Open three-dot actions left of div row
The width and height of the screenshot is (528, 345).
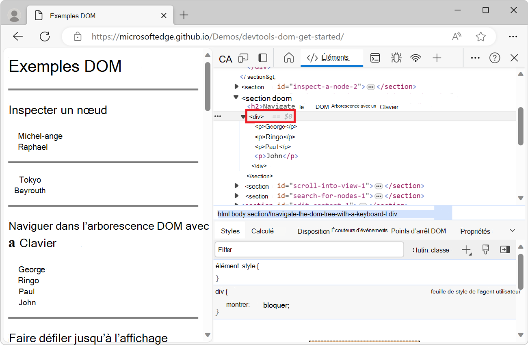point(218,116)
